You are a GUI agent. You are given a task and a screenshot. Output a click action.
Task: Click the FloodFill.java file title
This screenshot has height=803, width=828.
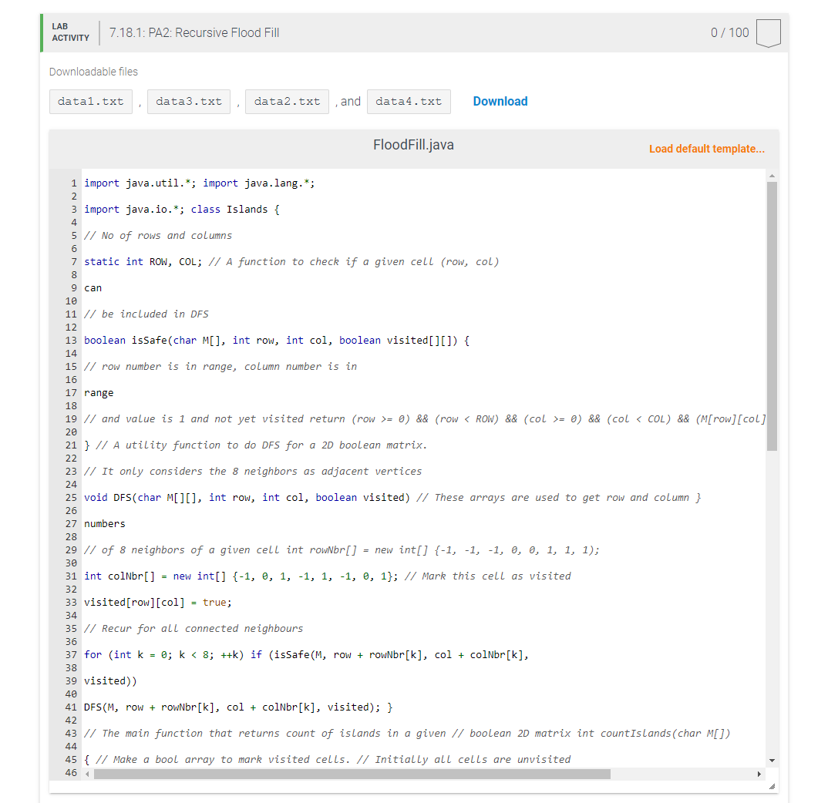[413, 145]
